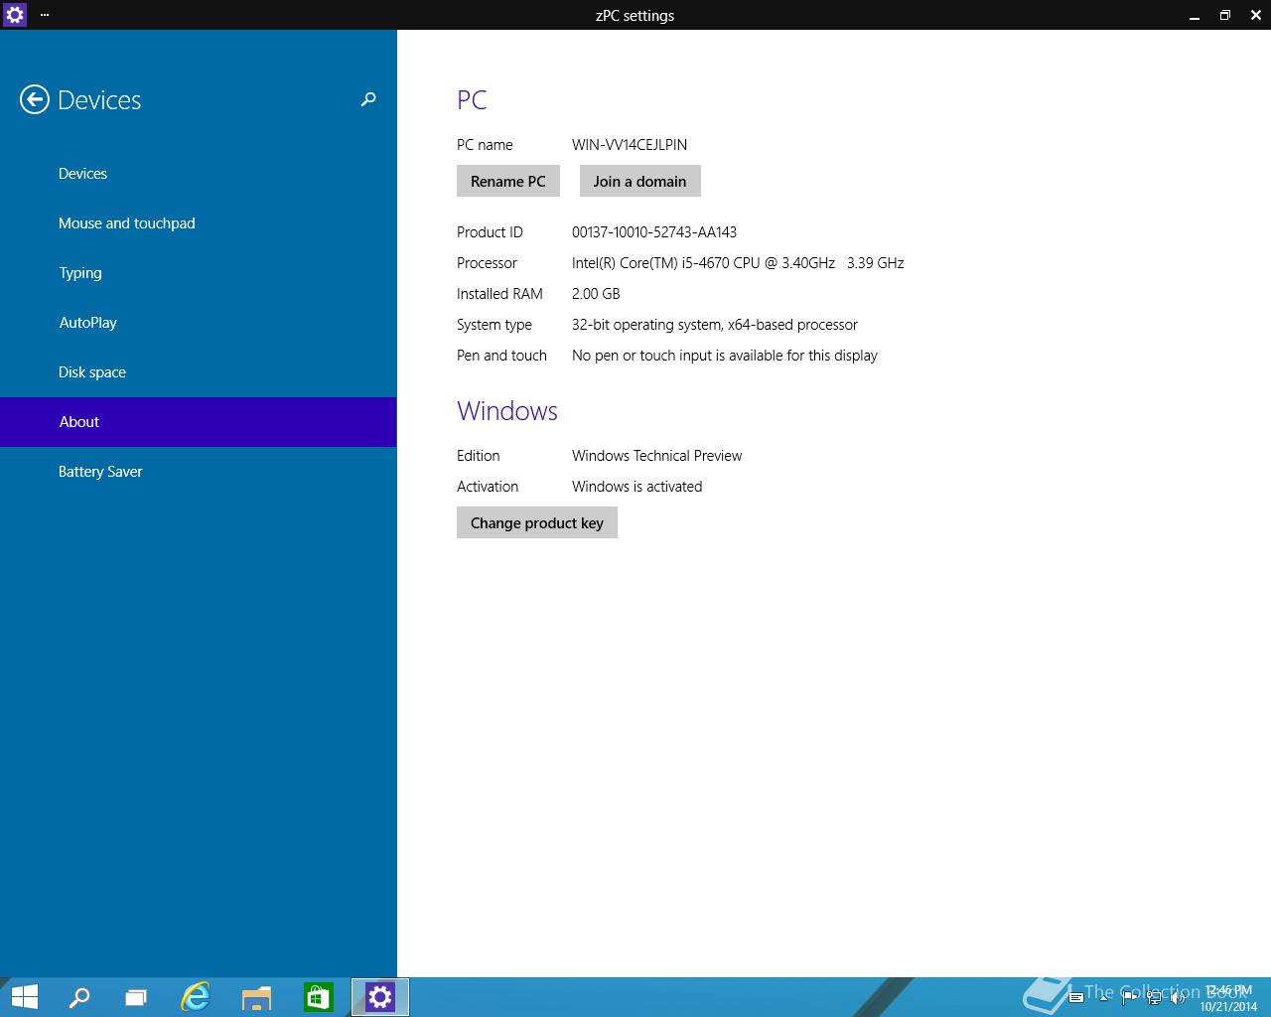Click the Intel Core i5-4670 processor text
This screenshot has height=1017, width=1271.
click(738, 263)
